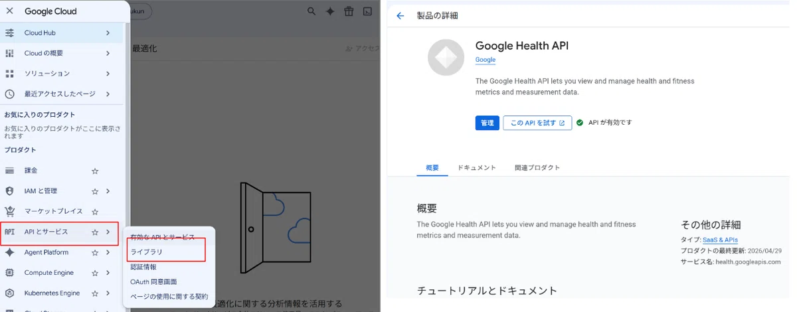Click the マーケットプレイス cart icon
This screenshot has height=312, width=797.
9,212
